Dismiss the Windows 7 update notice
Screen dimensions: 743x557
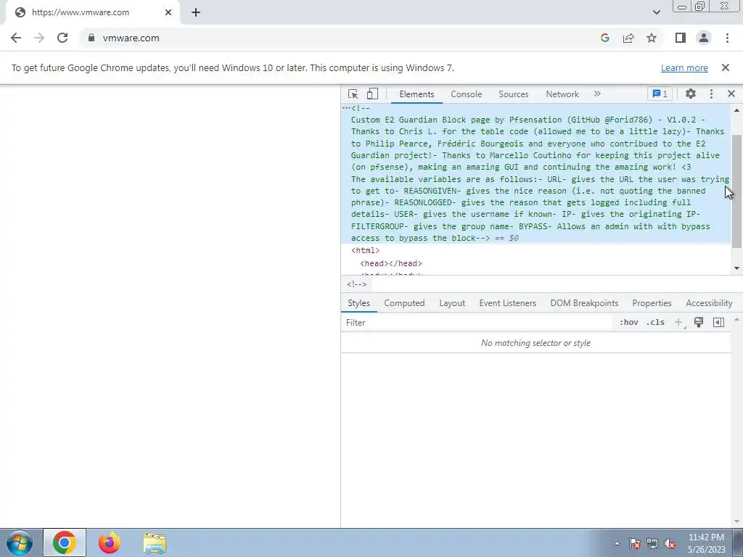(x=726, y=67)
